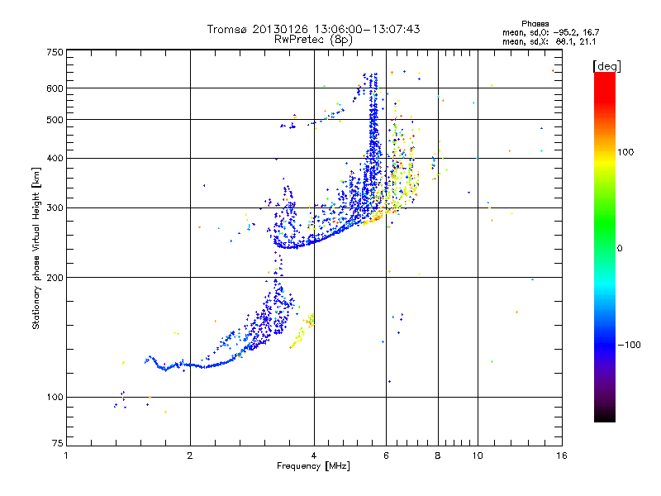Click the frequency axis label "10"
Viewport: 661px width, 496px height.
click(x=478, y=455)
